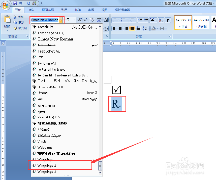Screen dimensions: 216x180
Task: Sort text with the A-Z icon
Action: pyautogui.click(x=161, y=20)
